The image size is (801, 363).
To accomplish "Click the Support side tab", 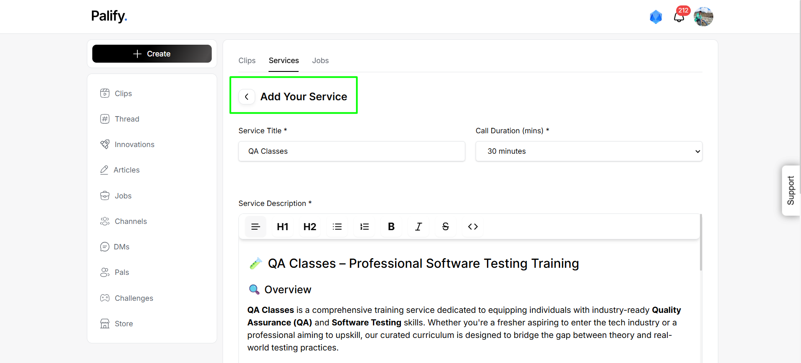I will [x=791, y=190].
